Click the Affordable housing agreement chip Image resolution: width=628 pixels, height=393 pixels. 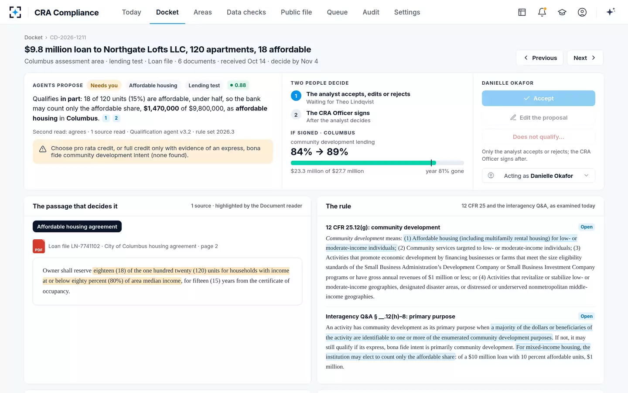coord(77,227)
